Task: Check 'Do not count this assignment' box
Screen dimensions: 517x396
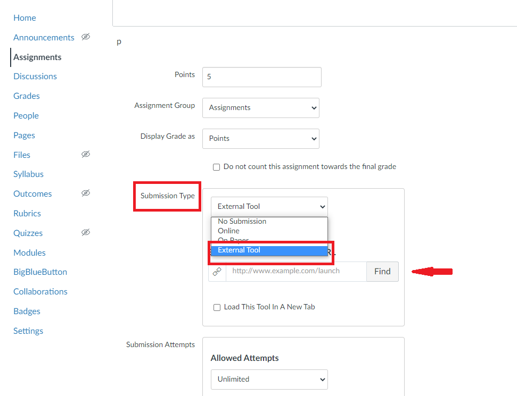Action: (216, 167)
